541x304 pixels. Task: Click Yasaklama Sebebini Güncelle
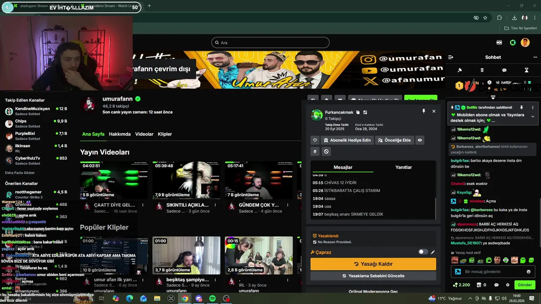[x=373, y=276]
